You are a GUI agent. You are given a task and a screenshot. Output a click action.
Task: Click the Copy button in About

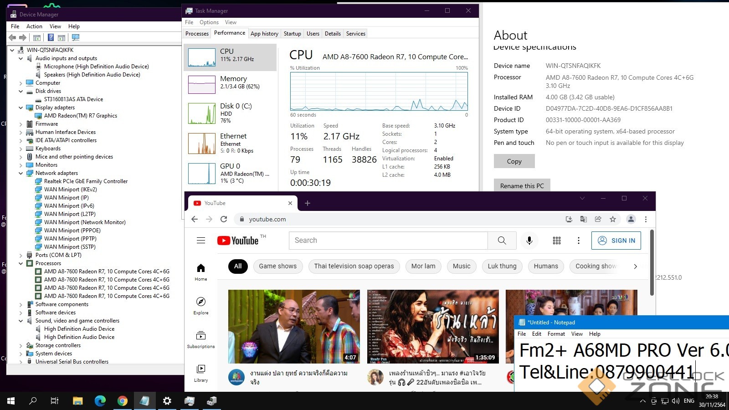[514, 161]
